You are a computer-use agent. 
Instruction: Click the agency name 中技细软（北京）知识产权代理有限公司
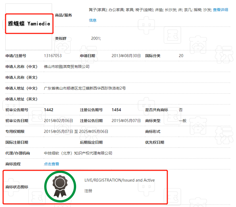tap(78, 153)
